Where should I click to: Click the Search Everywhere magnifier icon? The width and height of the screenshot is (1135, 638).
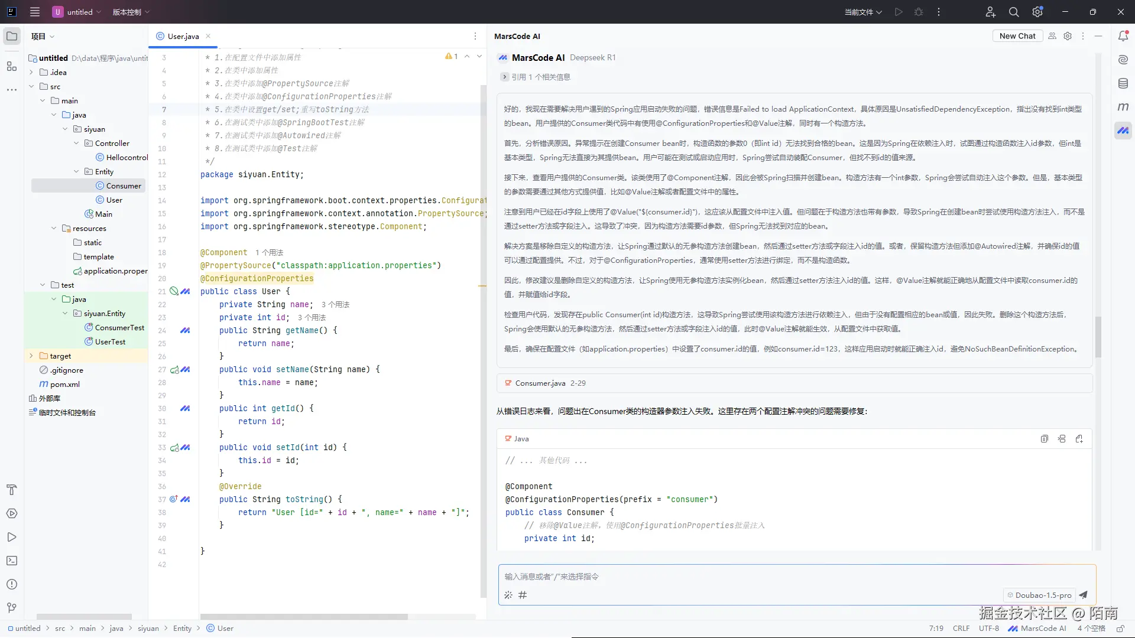click(1014, 12)
